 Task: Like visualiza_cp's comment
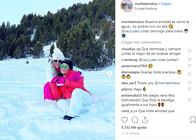point(190,51)
